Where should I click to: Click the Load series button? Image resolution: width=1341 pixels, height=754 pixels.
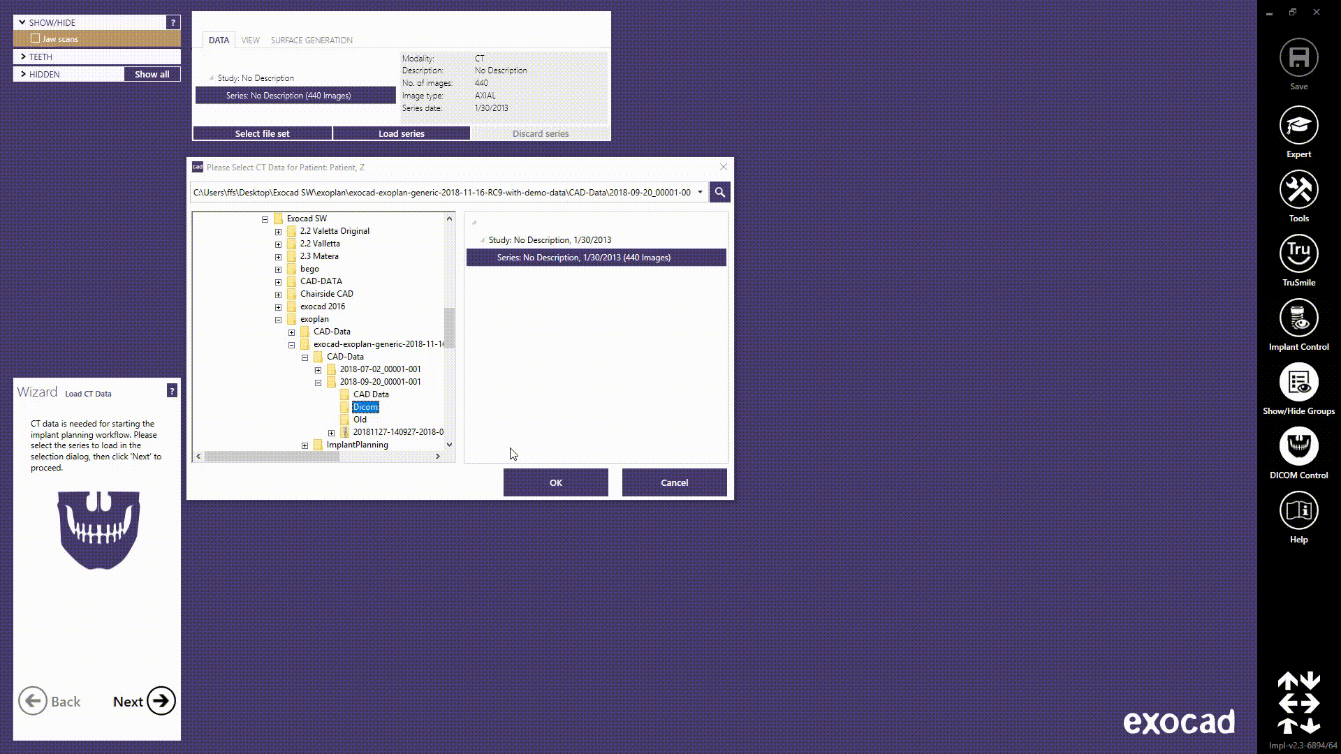pyautogui.click(x=401, y=133)
